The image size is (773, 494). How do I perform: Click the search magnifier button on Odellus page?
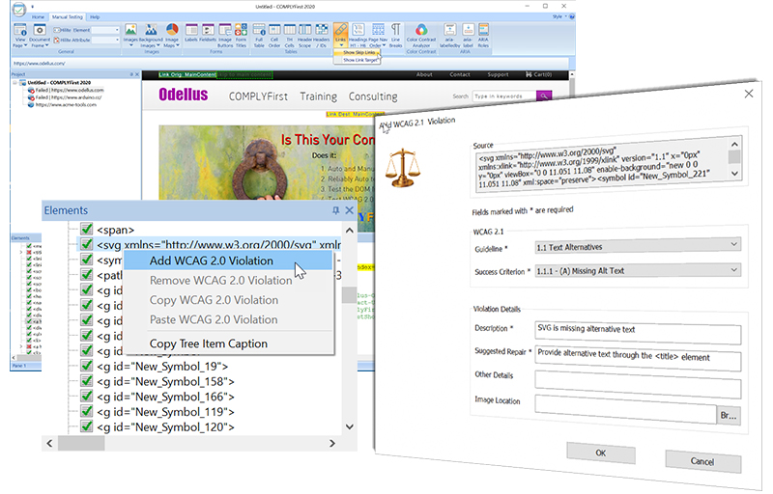pos(544,96)
